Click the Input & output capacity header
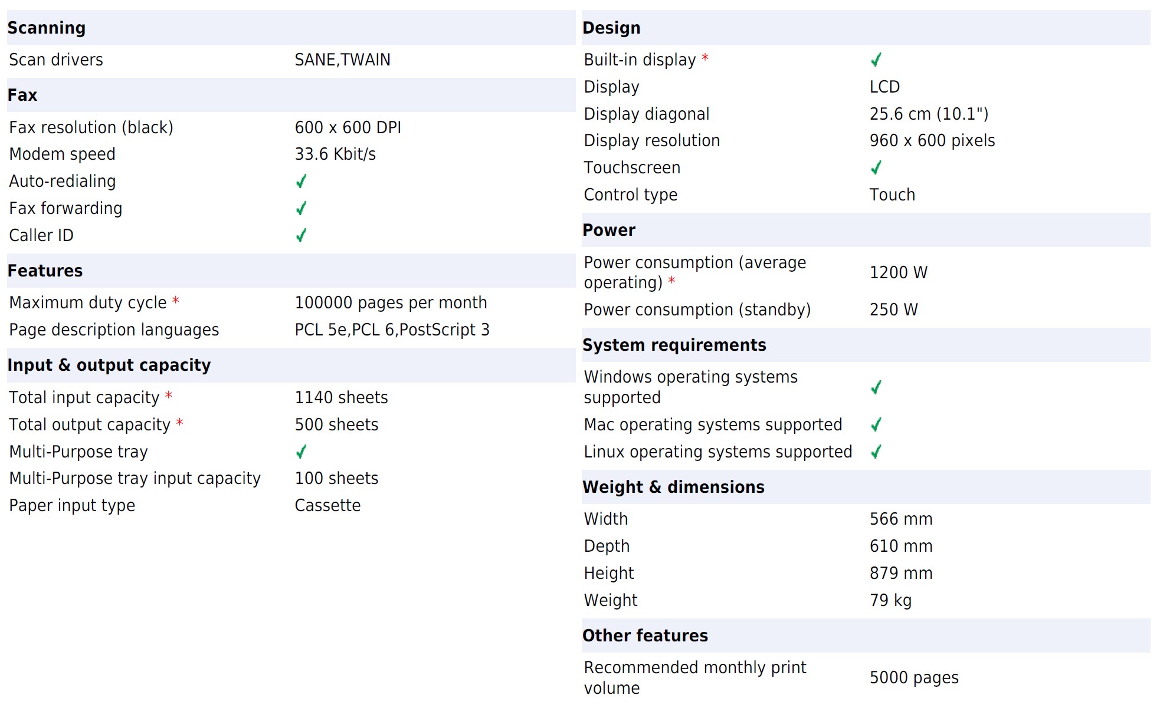The width and height of the screenshot is (1160, 708). (109, 365)
